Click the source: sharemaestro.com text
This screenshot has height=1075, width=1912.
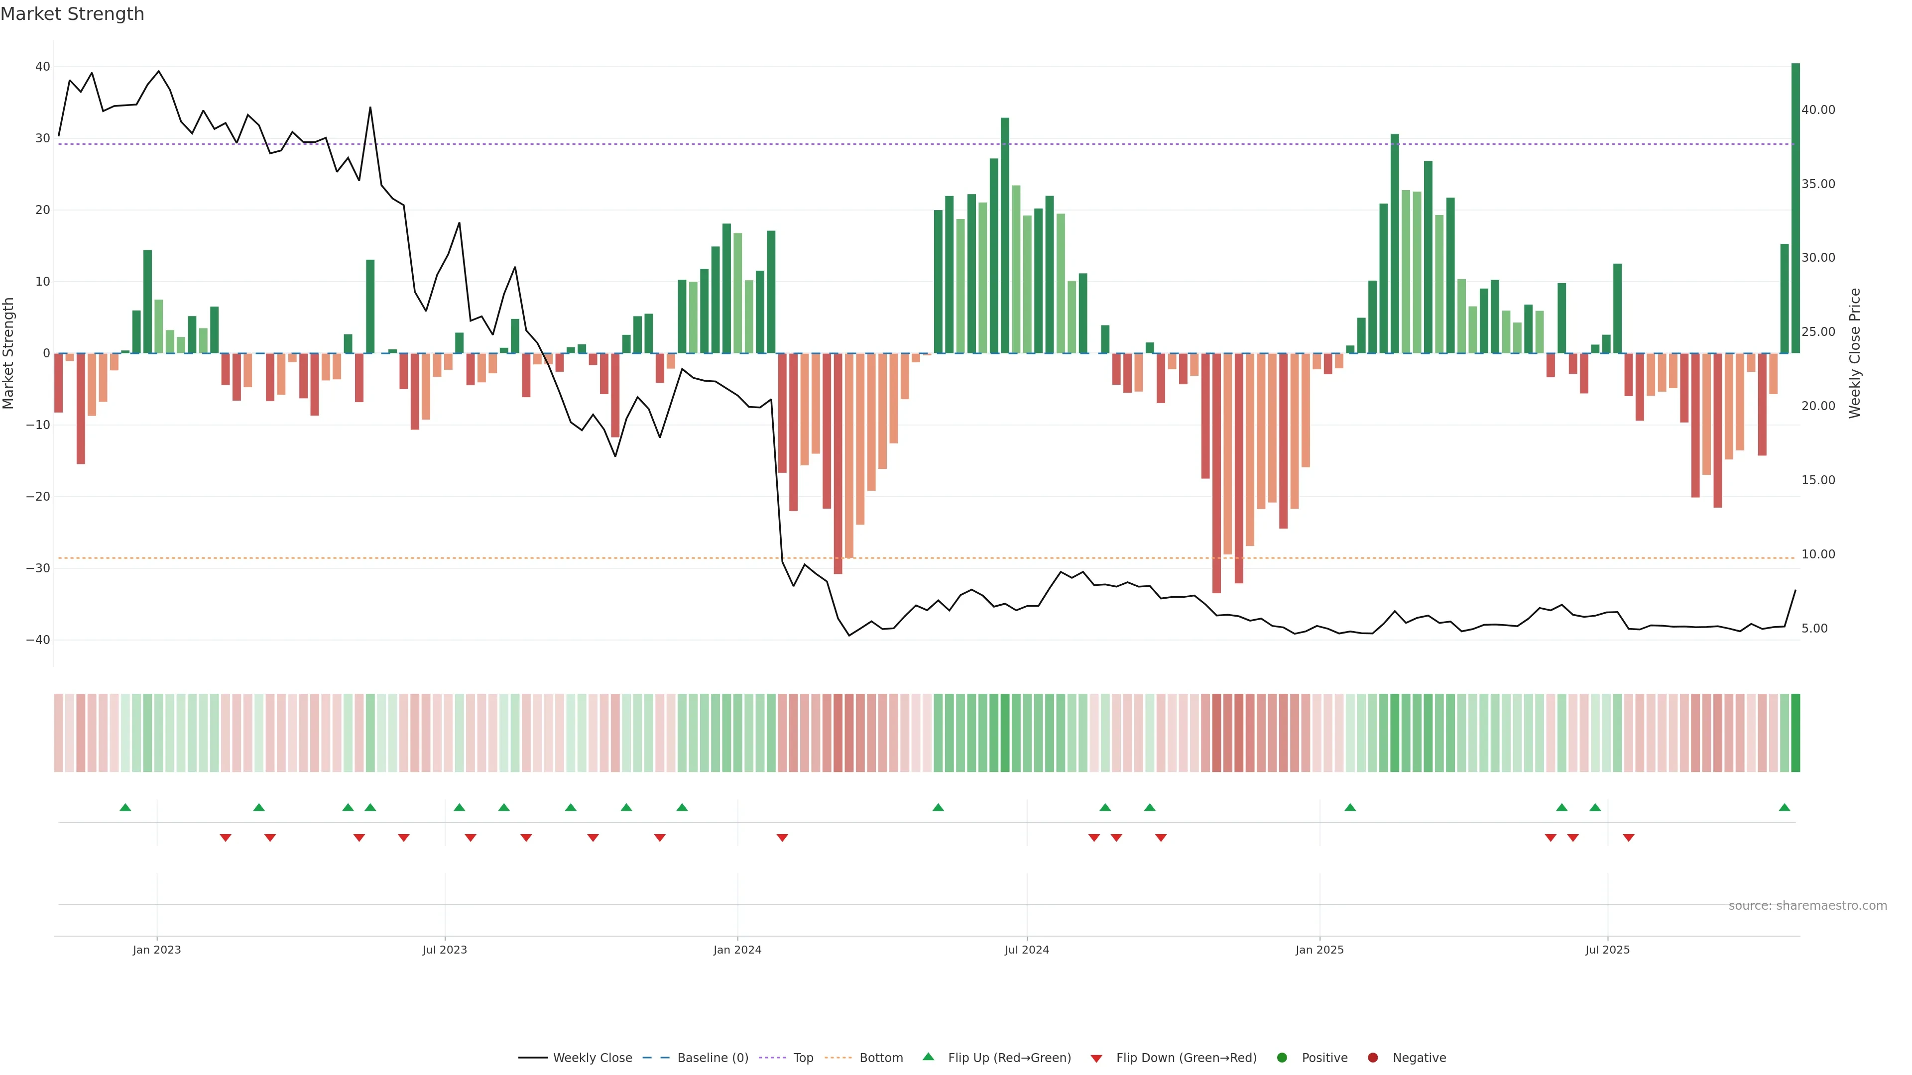1807,906
